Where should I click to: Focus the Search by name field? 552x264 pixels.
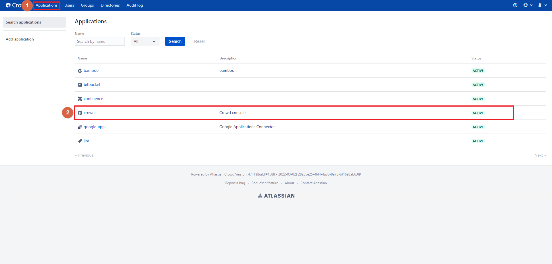click(100, 41)
